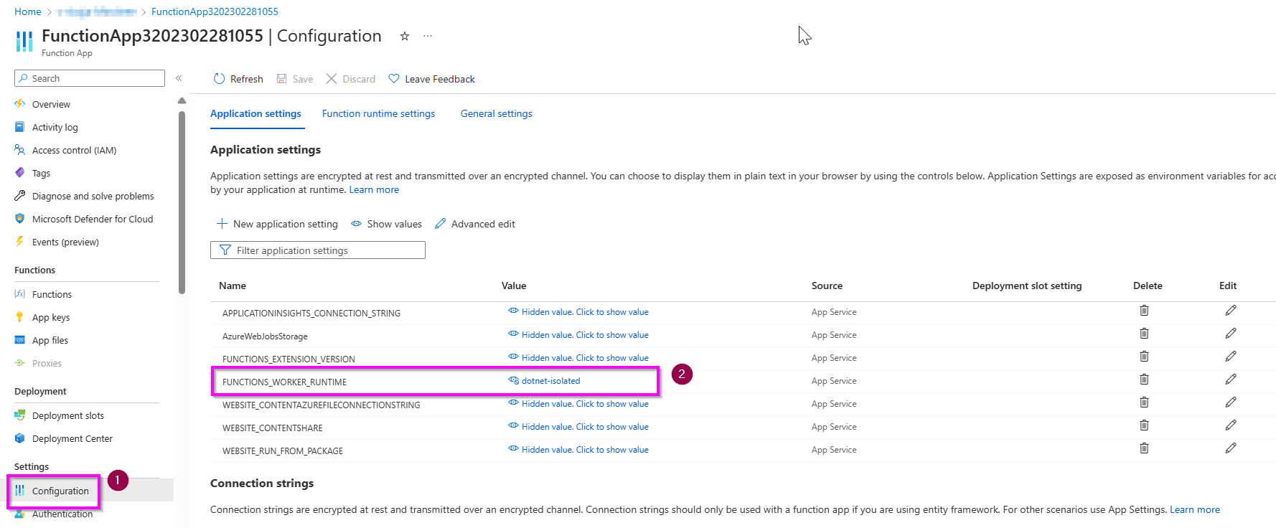Open Authentication in the sidebar
Viewport: 1276px width, 528px height.
coord(62,514)
